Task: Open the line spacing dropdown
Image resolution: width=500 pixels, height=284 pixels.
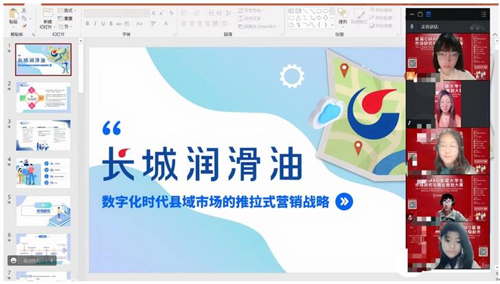Action: 229,13
